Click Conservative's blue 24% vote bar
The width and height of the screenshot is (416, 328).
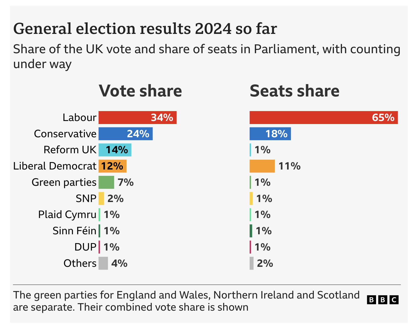(x=125, y=134)
